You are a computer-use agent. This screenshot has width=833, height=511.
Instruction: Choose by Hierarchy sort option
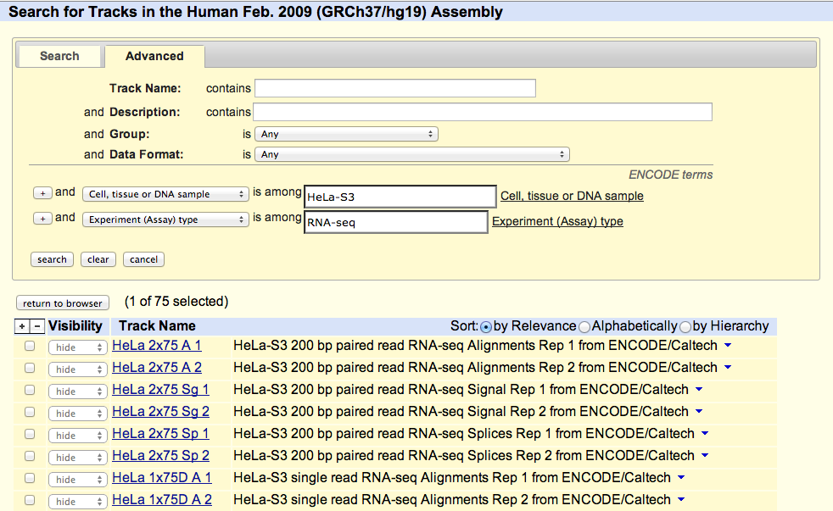coord(685,327)
